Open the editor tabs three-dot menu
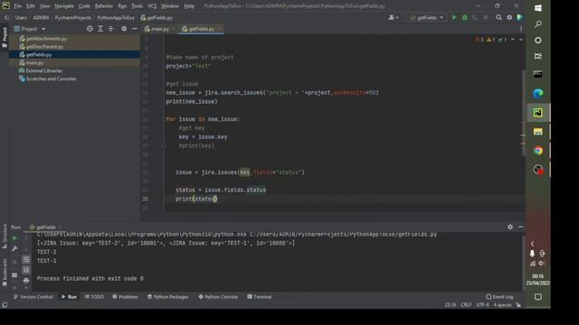Viewport: 579px width, 325px height. coord(521,29)
